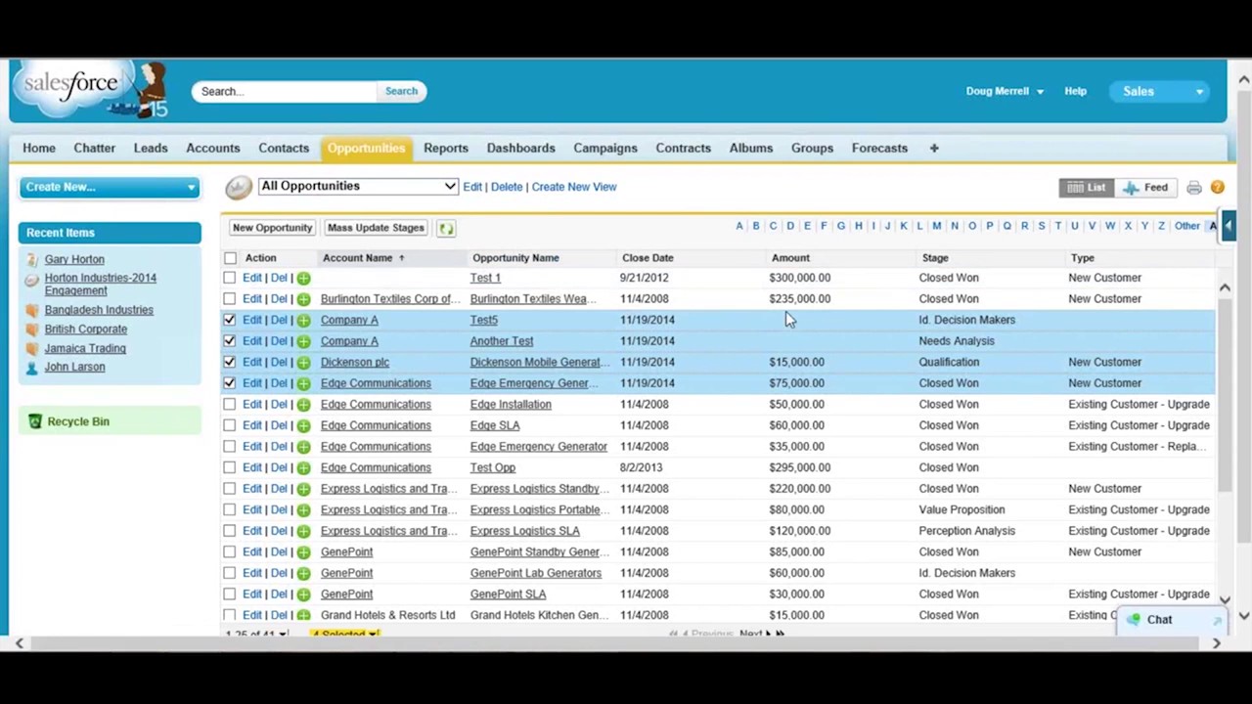Click the All Tabs plus icon
The width and height of the screenshot is (1252, 704).
934,148
